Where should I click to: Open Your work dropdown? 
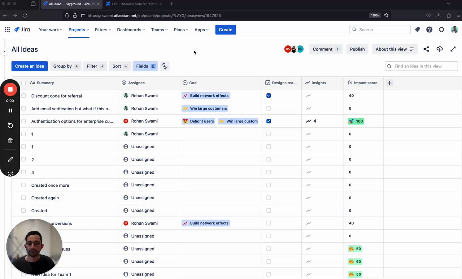51,30
